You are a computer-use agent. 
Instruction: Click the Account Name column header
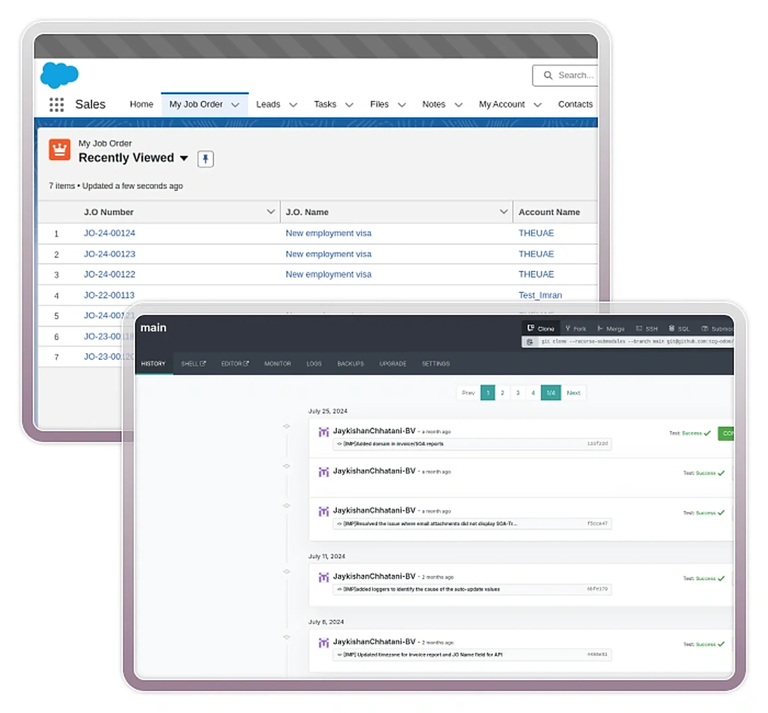[555, 212]
